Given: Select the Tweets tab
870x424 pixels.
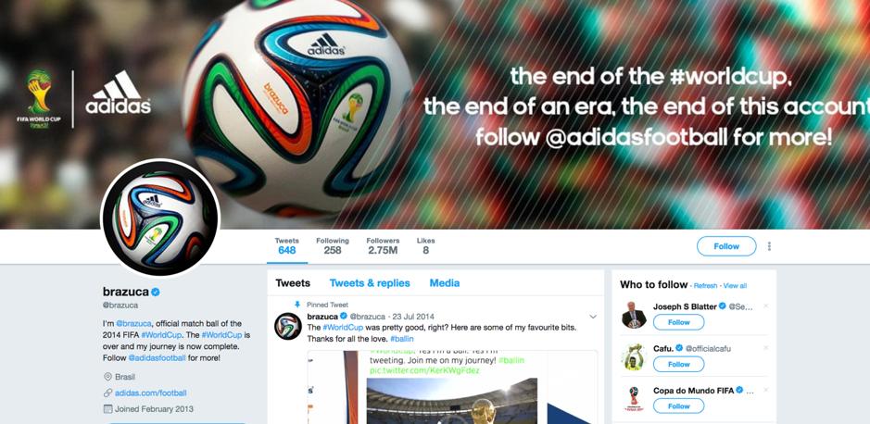Looking at the screenshot, I should tap(293, 283).
